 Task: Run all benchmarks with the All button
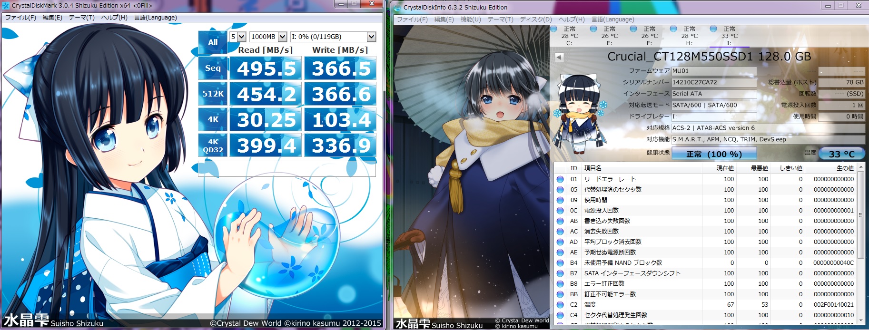tap(213, 42)
